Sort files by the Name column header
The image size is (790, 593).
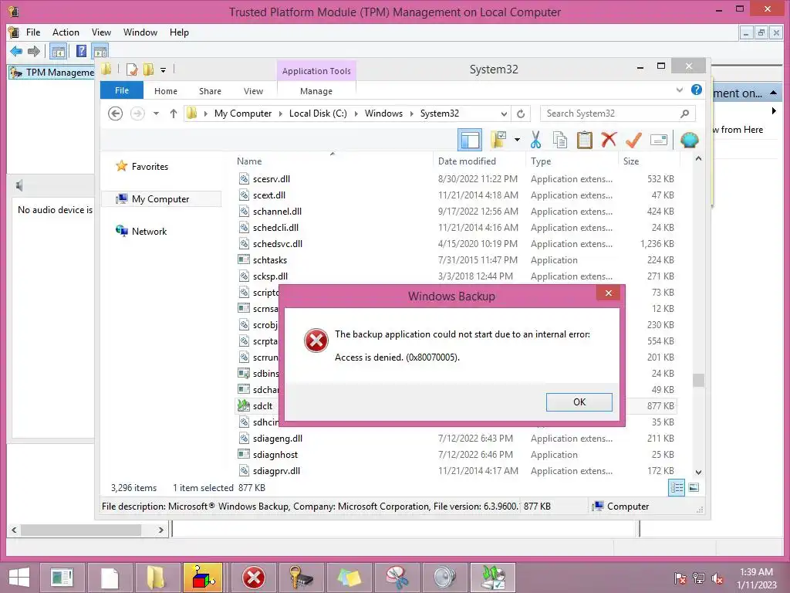249,161
